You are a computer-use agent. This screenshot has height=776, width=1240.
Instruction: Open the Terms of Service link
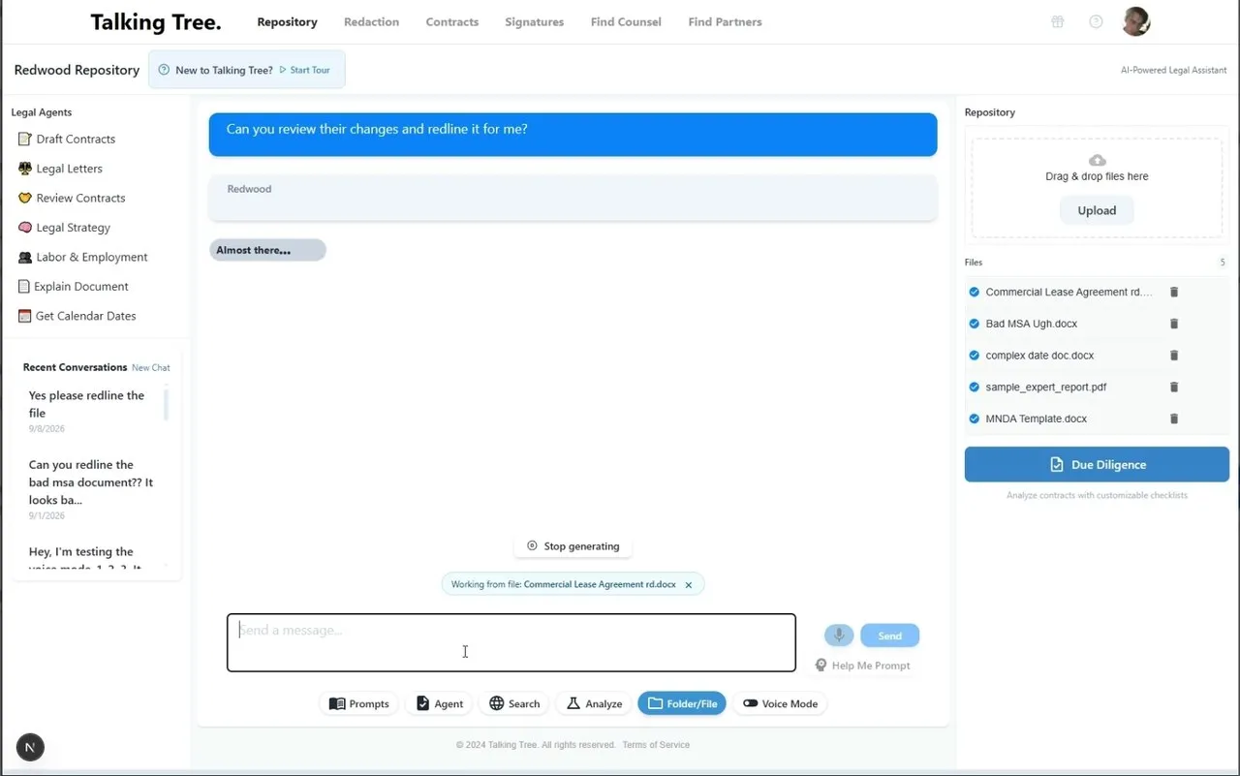(x=656, y=745)
